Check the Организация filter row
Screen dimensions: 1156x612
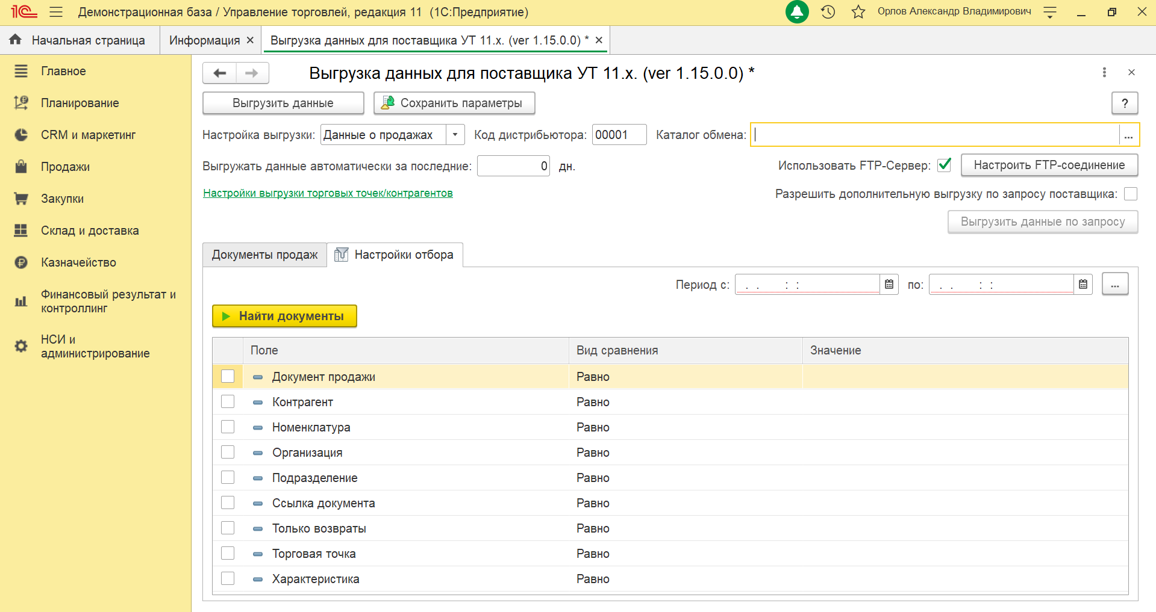[x=228, y=452]
